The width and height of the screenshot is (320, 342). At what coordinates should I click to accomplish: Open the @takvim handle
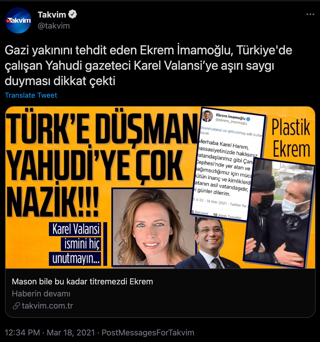click(54, 26)
